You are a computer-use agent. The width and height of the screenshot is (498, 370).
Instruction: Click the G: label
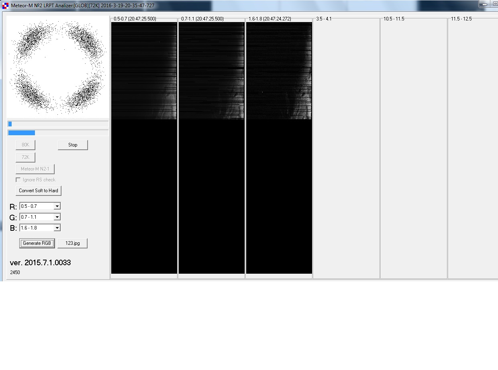pos(13,218)
